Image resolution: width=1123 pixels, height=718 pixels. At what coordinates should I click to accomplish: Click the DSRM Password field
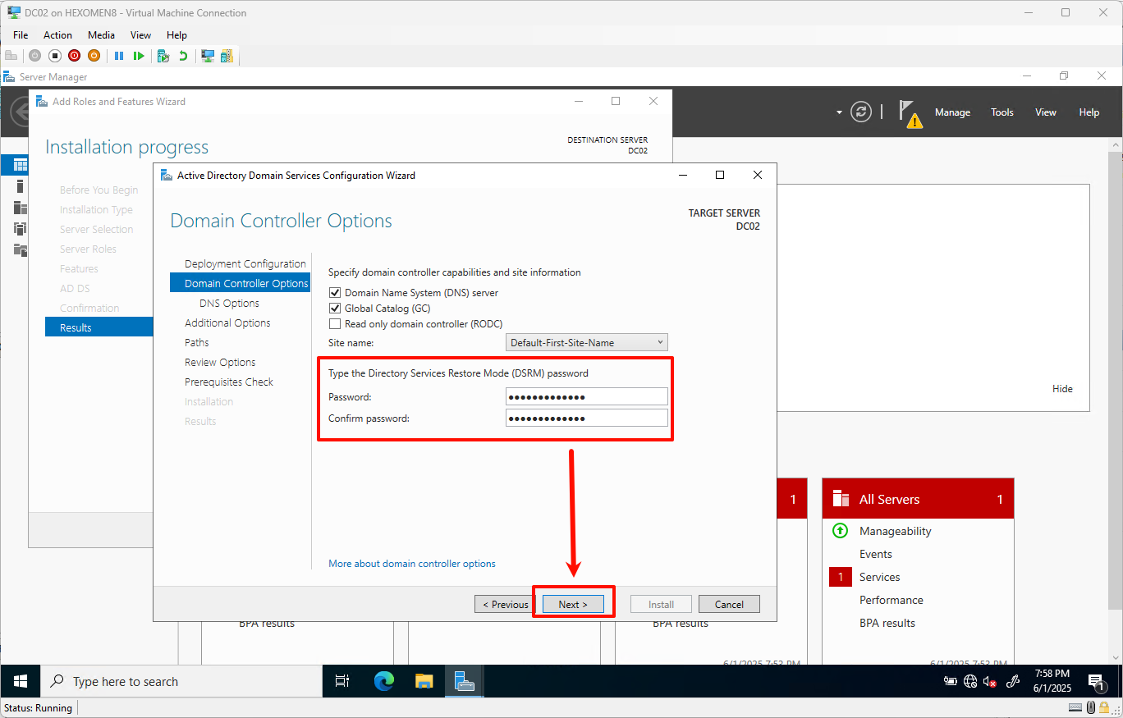pyautogui.click(x=587, y=396)
